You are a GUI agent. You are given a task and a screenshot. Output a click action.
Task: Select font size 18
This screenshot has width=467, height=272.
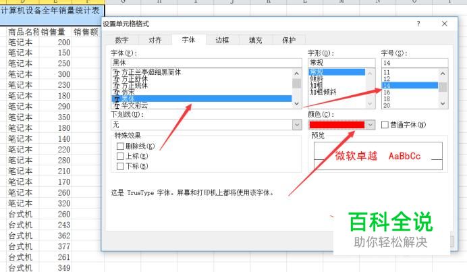(x=410, y=99)
